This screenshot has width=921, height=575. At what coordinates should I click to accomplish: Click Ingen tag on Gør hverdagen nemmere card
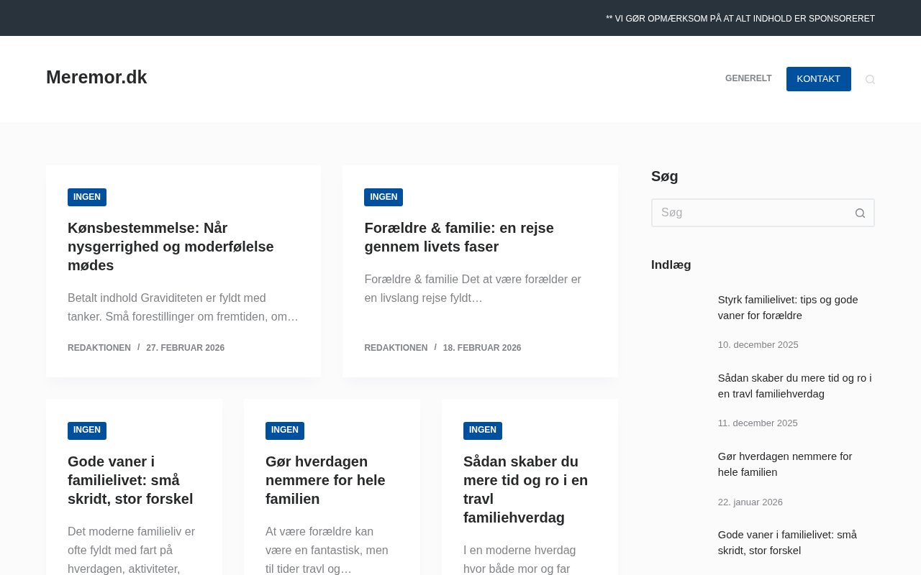point(285,431)
